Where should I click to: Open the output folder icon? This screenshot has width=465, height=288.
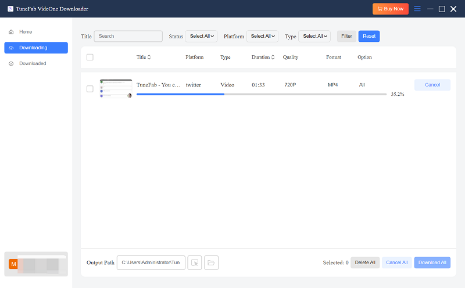point(211,262)
